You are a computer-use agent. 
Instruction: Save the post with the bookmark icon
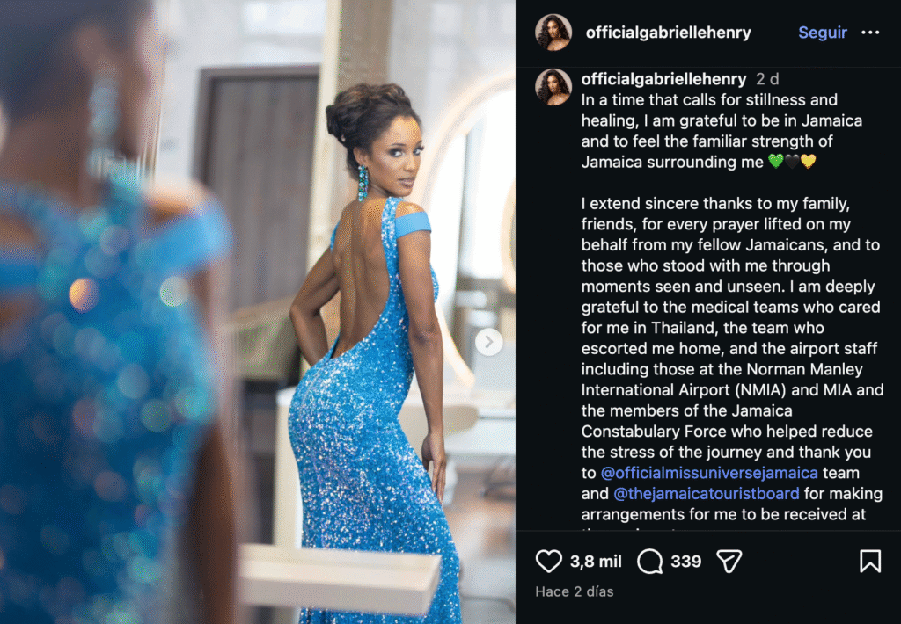[870, 561]
